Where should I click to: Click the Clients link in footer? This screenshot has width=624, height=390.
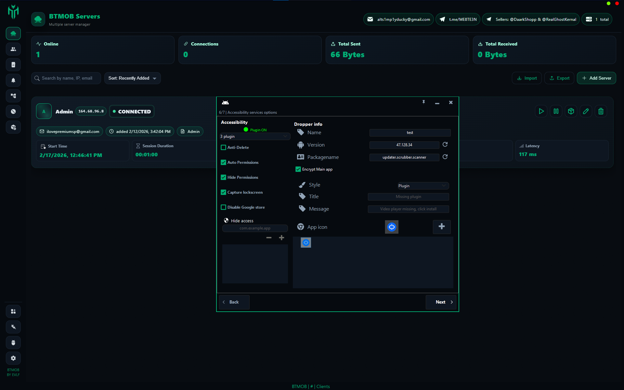pyautogui.click(x=323, y=386)
